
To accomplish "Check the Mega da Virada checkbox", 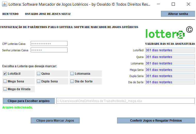I will (x=5, y=89).
